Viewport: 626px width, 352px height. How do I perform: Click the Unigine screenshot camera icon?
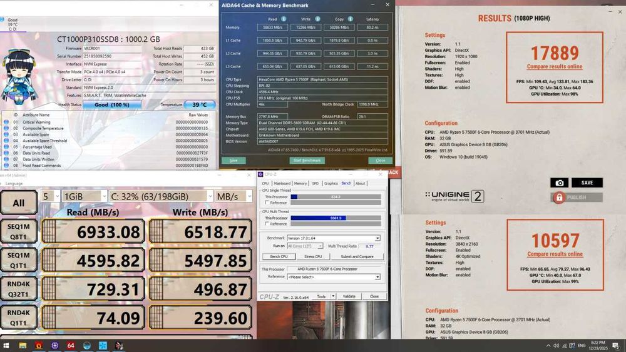pyautogui.click(x=559, y=183)
